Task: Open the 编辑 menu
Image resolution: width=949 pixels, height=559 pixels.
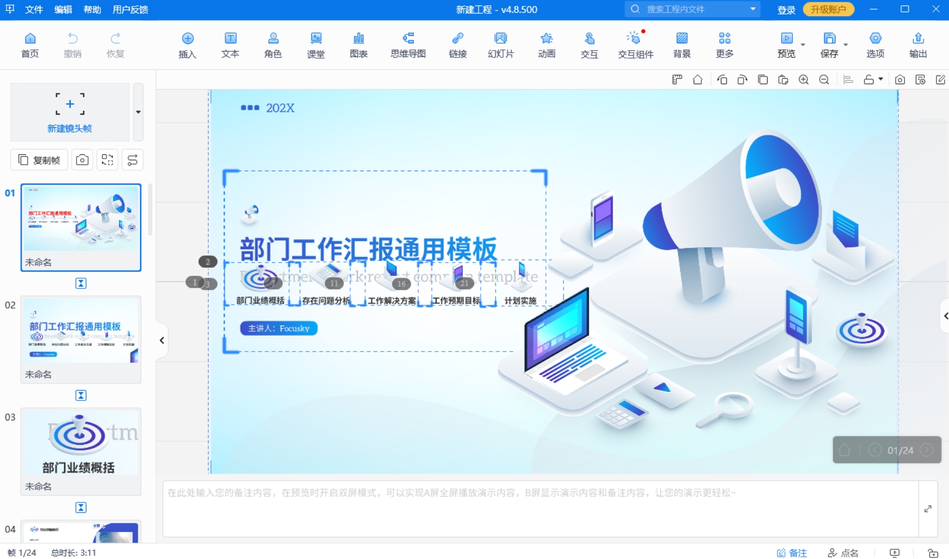Action: point(63,9)
